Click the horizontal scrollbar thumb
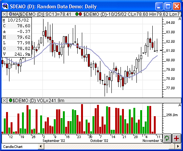The height and width of the screenshot is (151, 183). (x=172, y=146)
